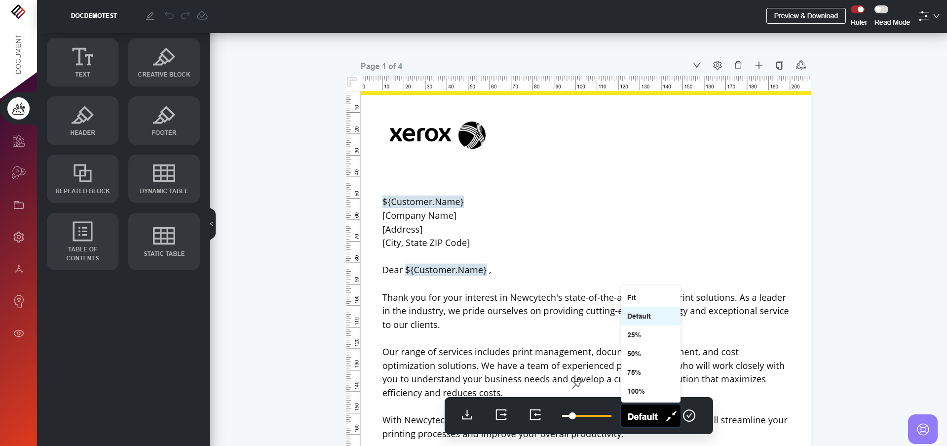Insert a Table of Contents block
The width and height of the screenshot is (947, 446).
coord(82,242)
